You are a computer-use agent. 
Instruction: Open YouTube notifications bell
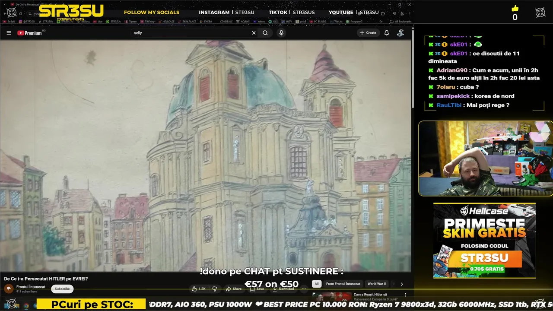(x=387, y=33)
